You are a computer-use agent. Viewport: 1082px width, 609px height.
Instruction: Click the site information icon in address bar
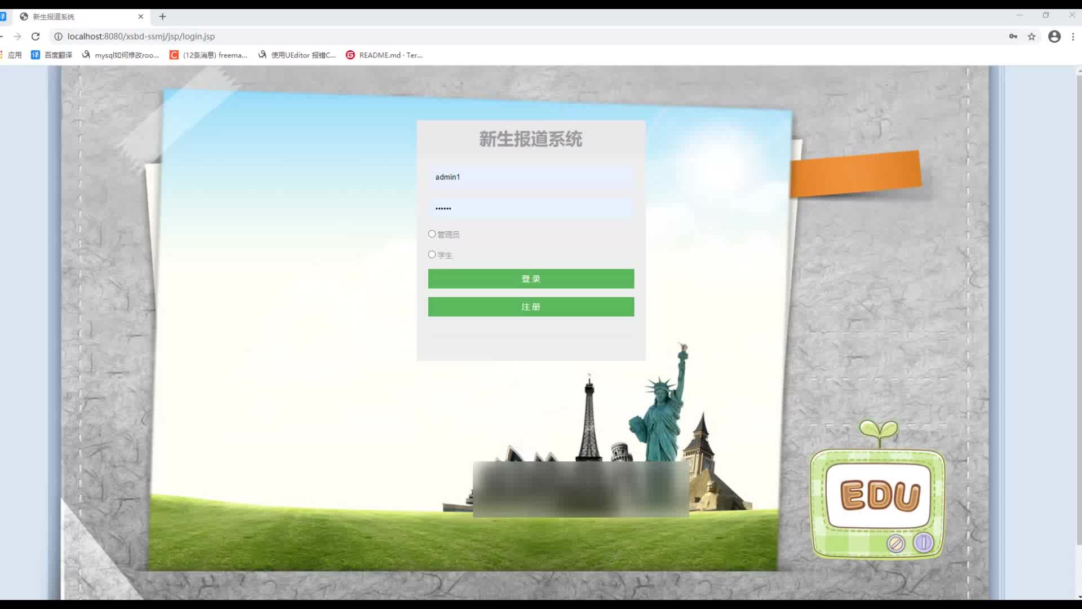58,37
